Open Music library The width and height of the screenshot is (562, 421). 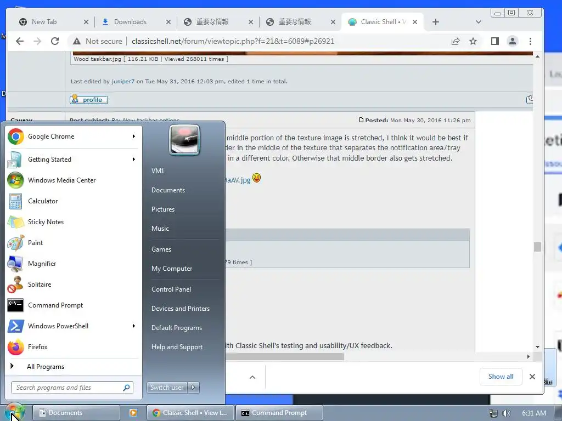click(x=160, y=229)
